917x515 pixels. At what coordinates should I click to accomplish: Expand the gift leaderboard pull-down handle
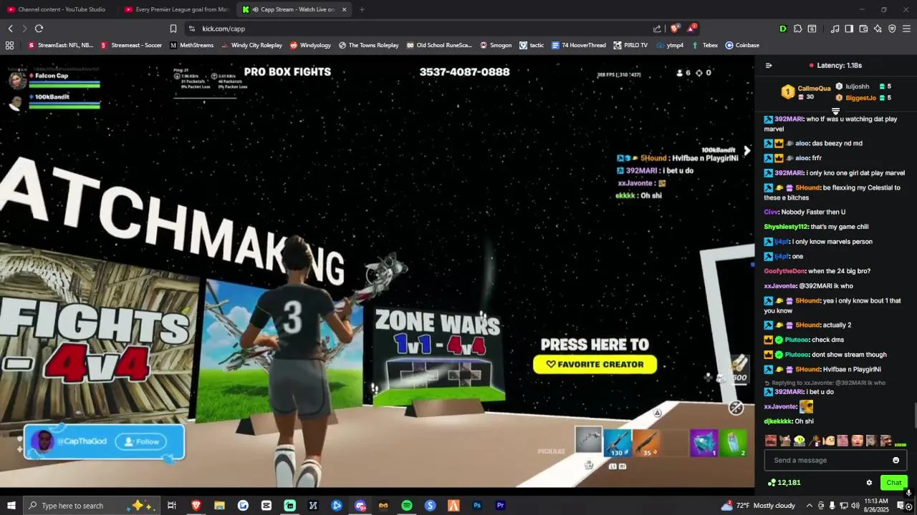pyautogui.click(x=835, y=111)
